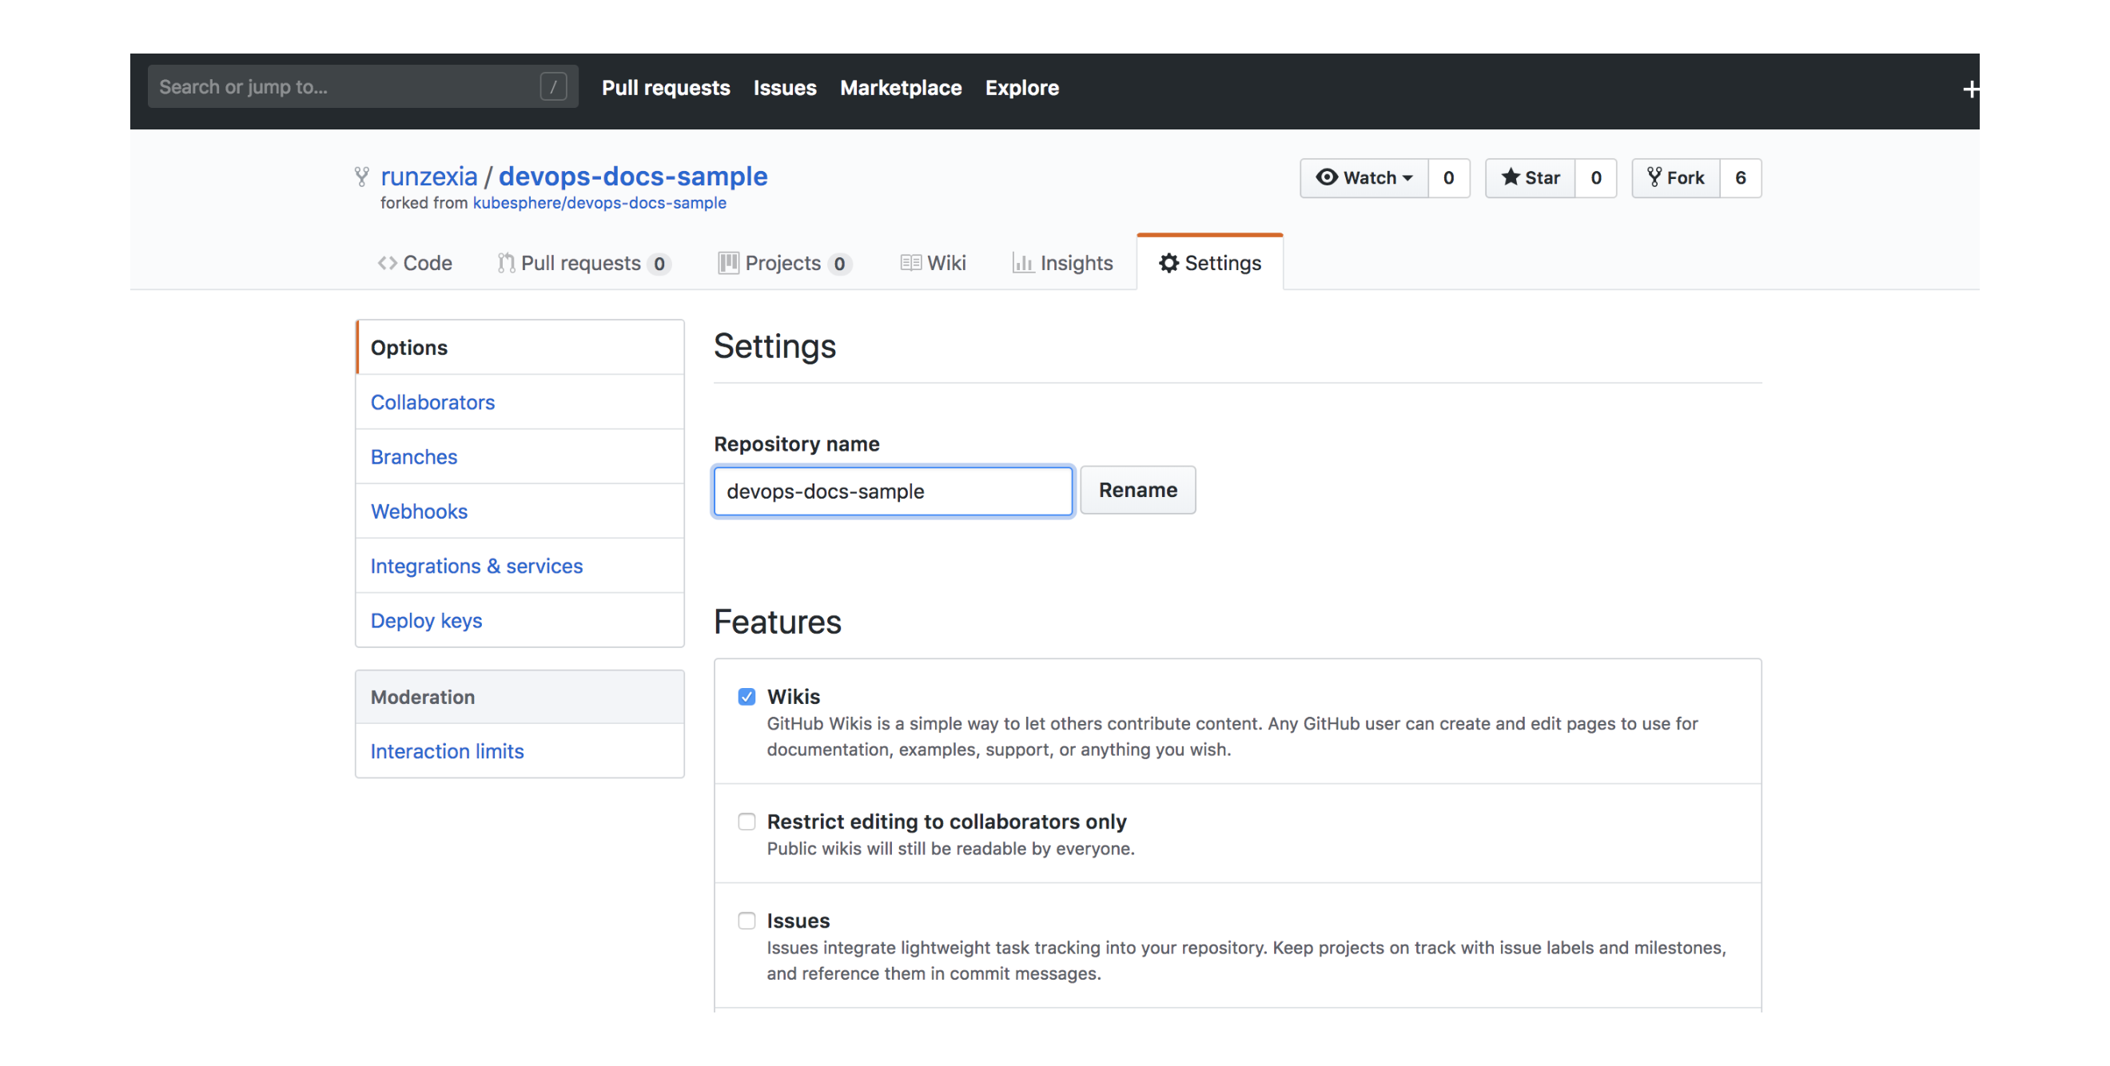
Task: Click Issues in top navigation
Action: pos(785,88)
